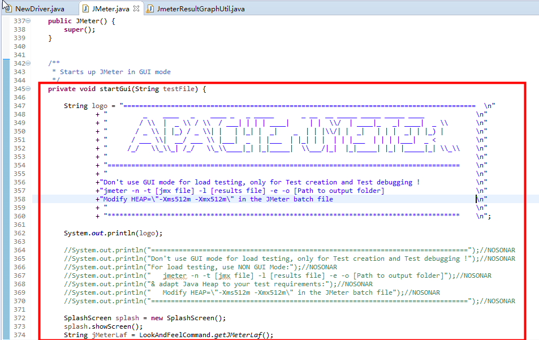
Task: Click line number 362 in the gutter
Action: 20,233
